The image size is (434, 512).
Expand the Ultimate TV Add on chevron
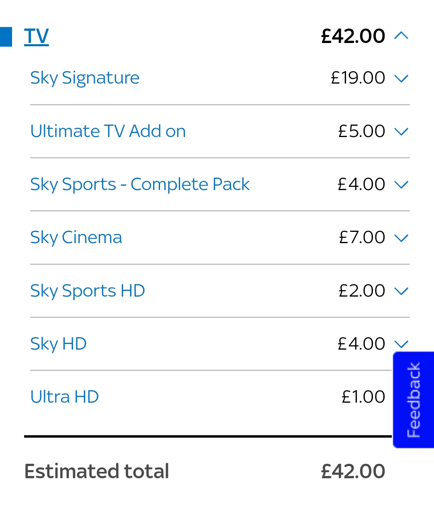(401, 131)
